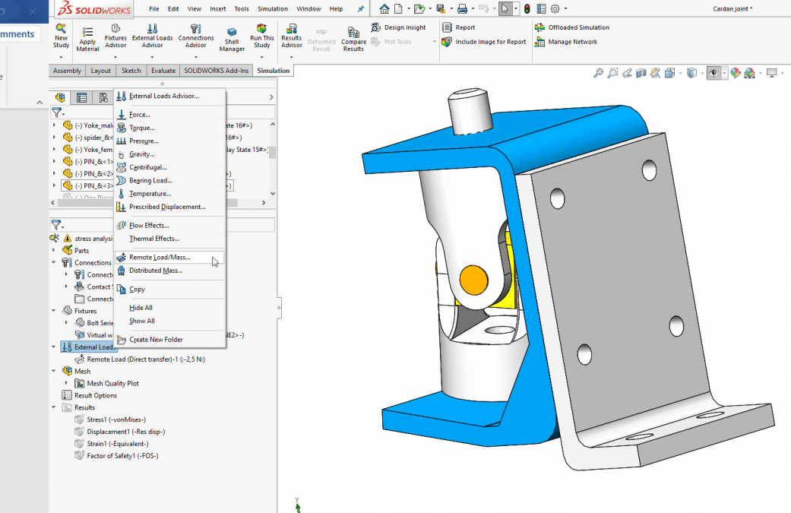Click the Apply Material icon
This screenshot has width=791, height=513.
87,31
